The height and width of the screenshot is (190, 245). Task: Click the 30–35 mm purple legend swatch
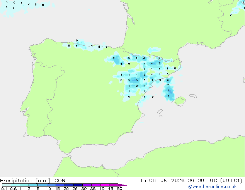(87, 185)
